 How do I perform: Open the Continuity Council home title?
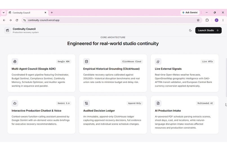point(24,29)
